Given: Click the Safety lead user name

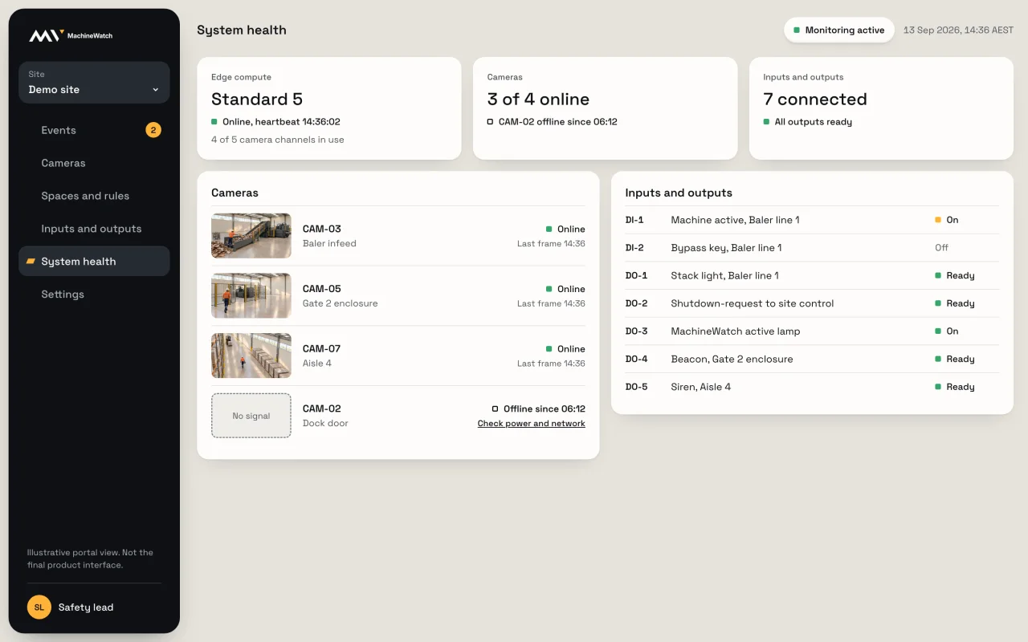Looking at the screenshot, I should [x=86, y=607].
